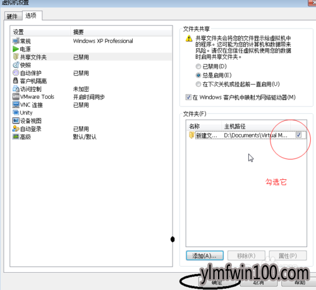Switch to the 硬件 tab

12,16
